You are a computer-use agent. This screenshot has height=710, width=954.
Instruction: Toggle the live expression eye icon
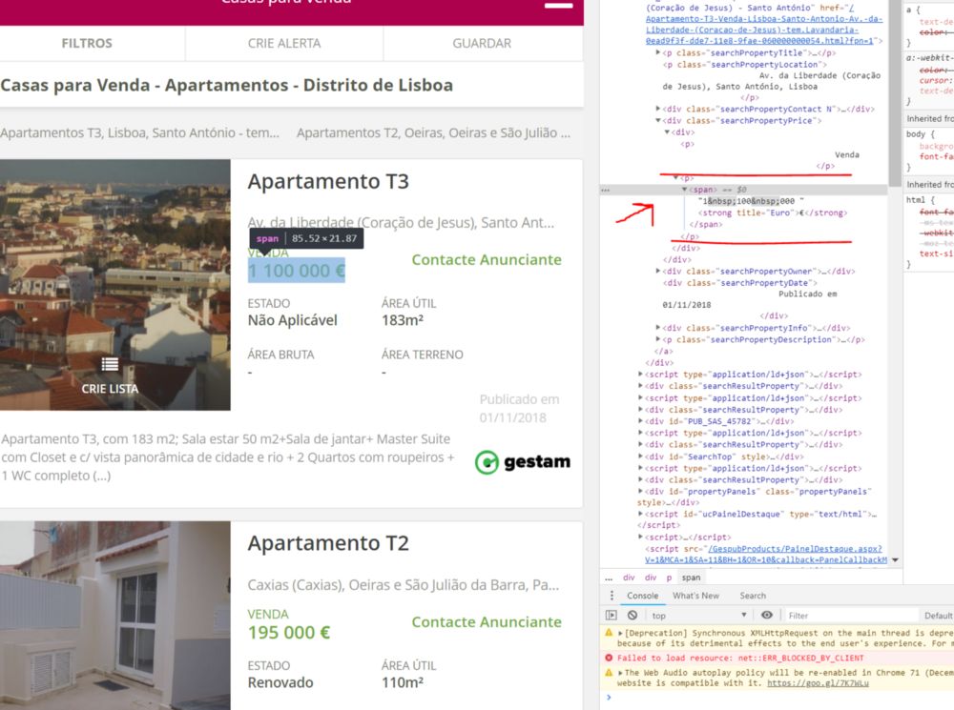[767, 615]
